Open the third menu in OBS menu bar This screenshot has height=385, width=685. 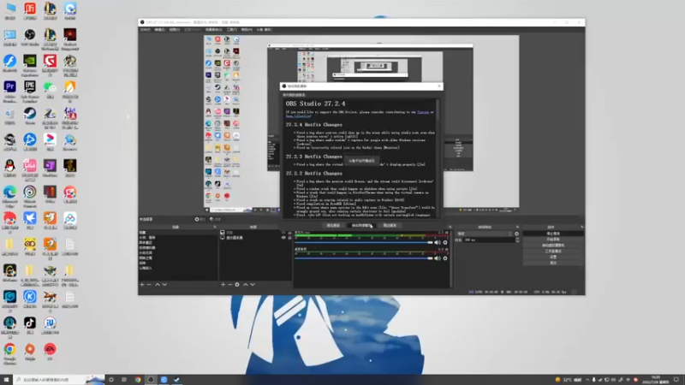click(175, 30)
